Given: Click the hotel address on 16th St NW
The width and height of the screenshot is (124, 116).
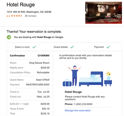Looking at the screenshot, I should tap(29, 12).
